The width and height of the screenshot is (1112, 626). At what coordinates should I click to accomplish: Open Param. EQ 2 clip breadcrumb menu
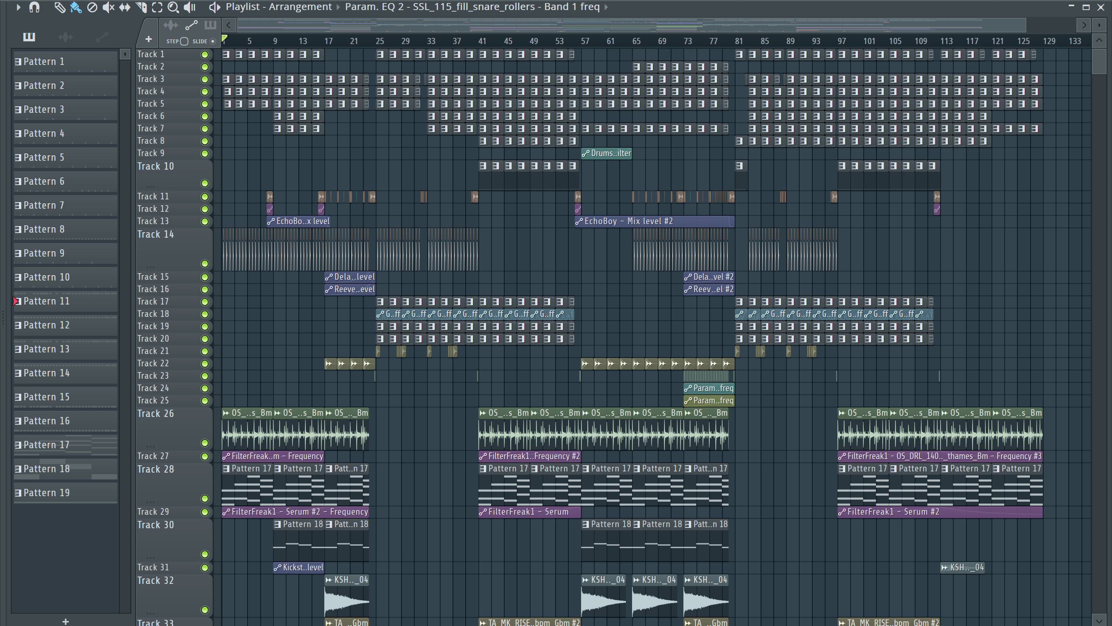pos(472,7)
